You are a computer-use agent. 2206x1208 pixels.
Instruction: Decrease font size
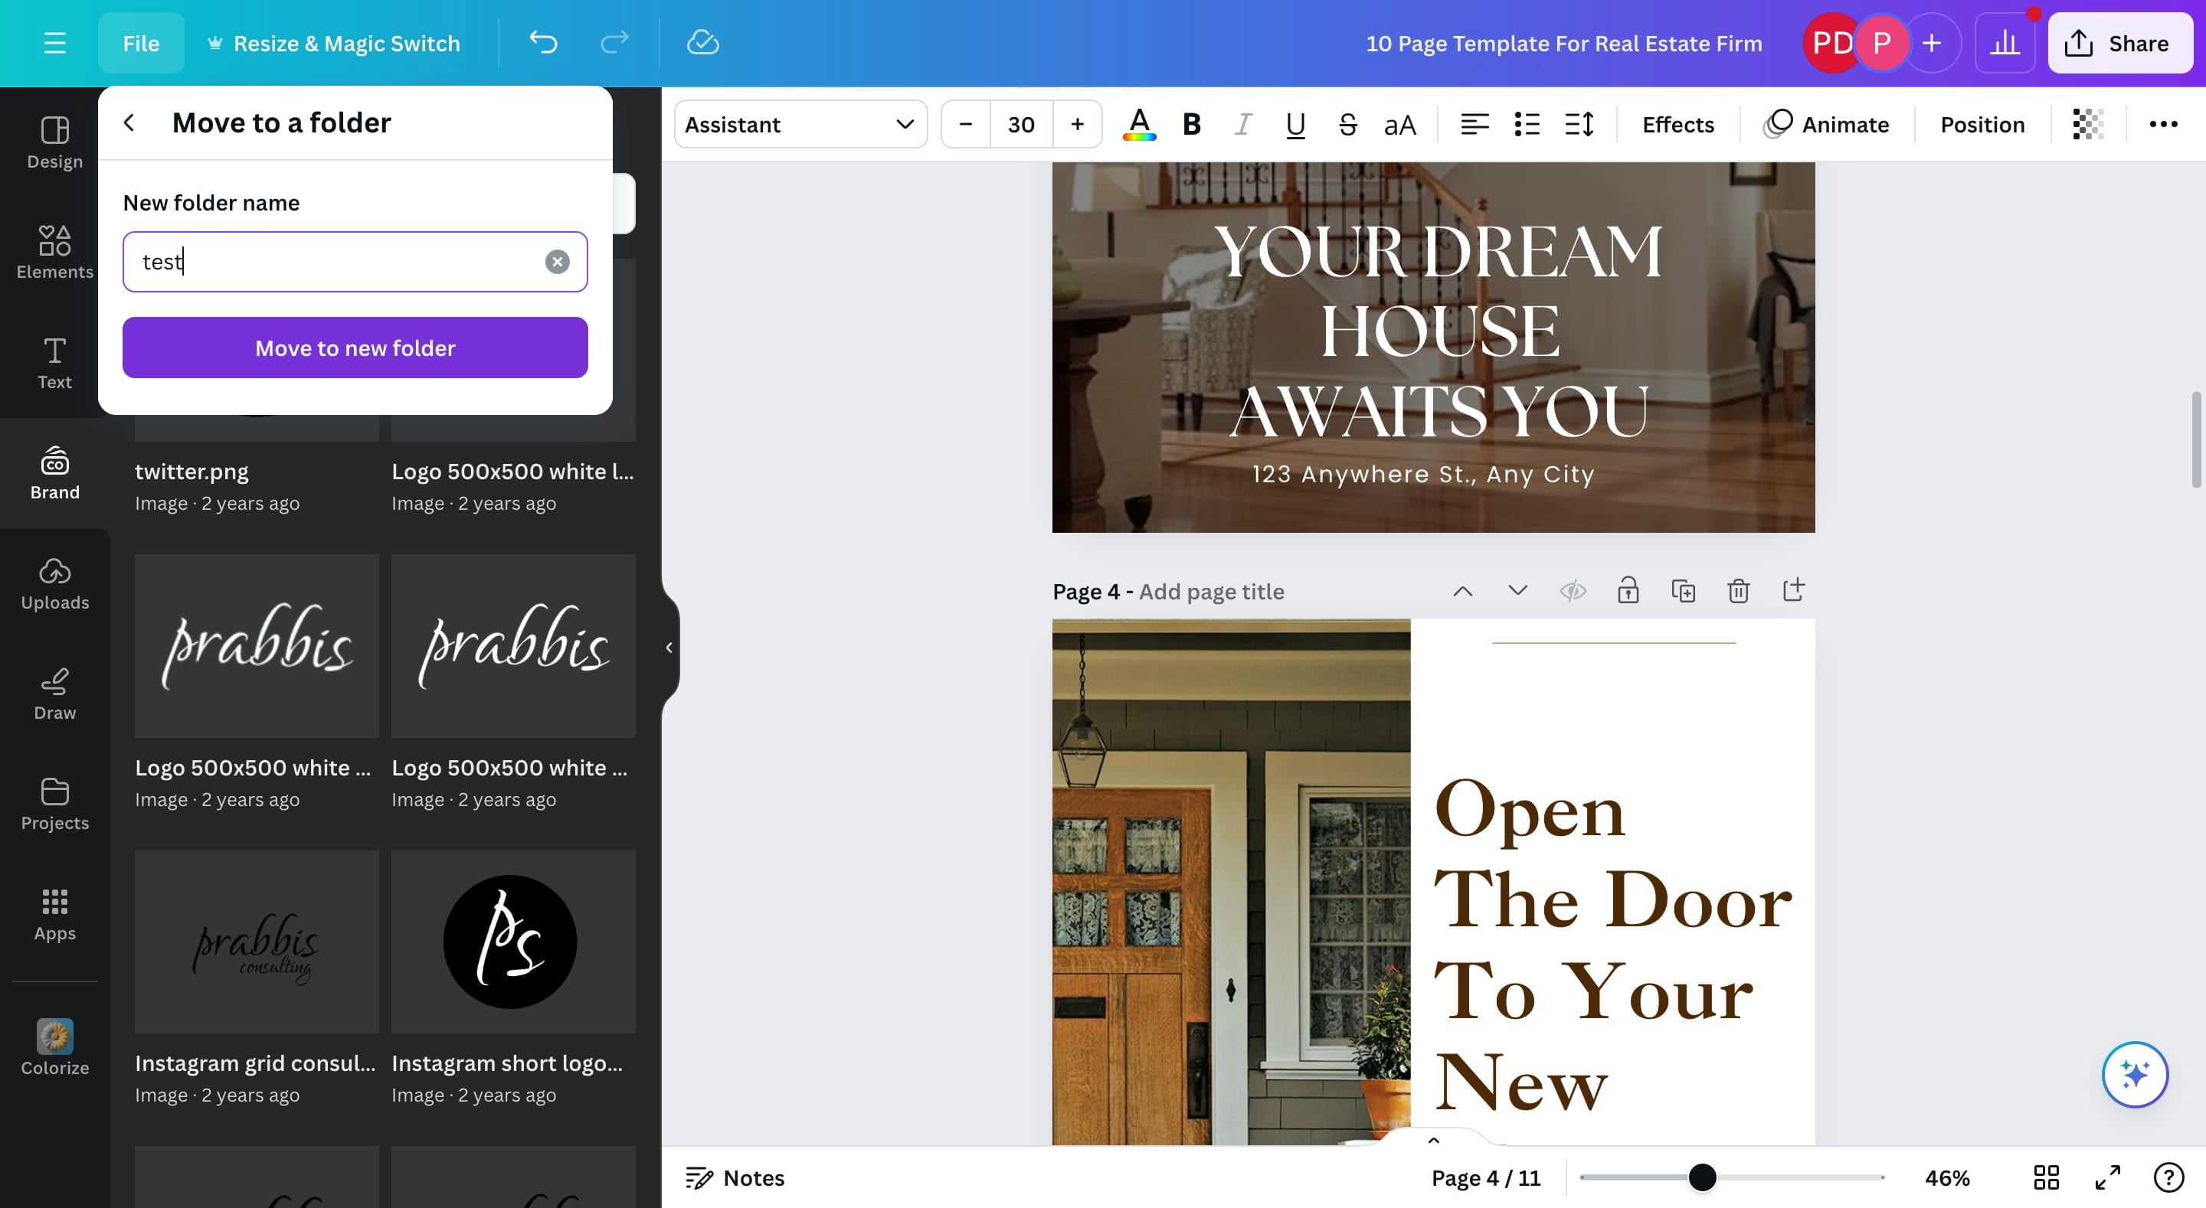[965, 124]
